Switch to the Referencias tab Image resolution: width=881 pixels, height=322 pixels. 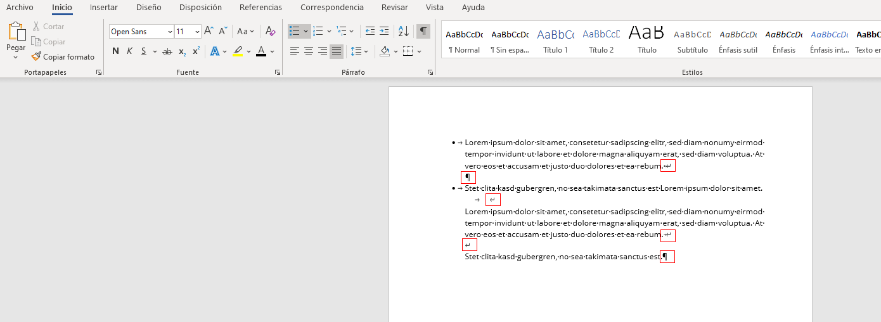pos(261,8)
